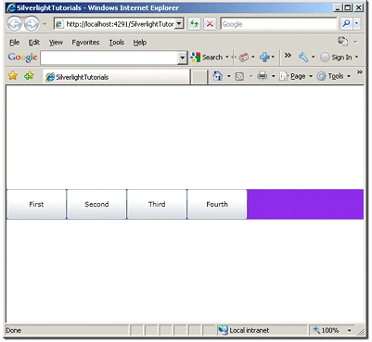Click the 100% zoom level button
The image size is (372, 342).
(x=326, y=330)
